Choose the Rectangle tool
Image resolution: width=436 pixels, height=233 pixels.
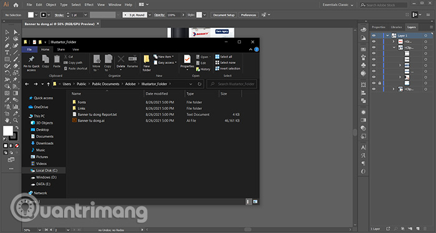(7, 60)
